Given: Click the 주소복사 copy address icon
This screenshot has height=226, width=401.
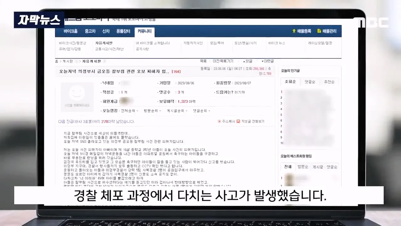Looking at the screenshot, I should 219,121.
